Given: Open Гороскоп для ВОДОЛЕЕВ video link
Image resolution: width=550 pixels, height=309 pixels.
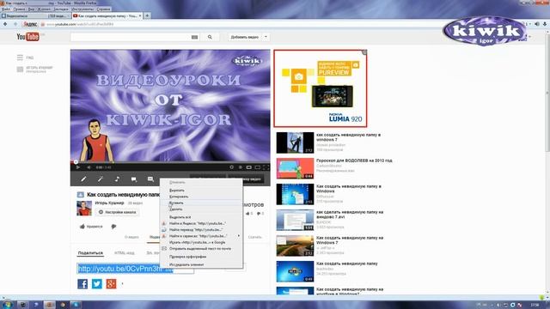Looking at the screenshot, I should point(354,161).
